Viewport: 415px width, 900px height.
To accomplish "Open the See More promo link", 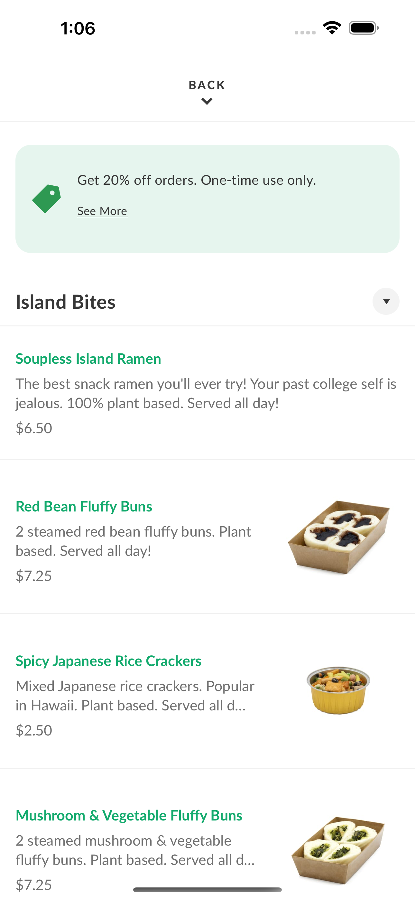I will click(102, 211).
